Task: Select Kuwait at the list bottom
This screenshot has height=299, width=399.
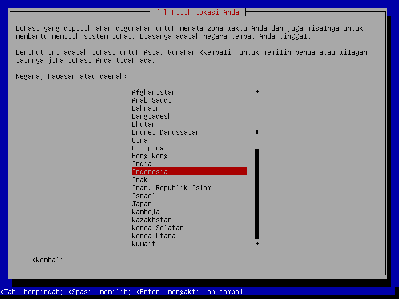Action: 144,244
